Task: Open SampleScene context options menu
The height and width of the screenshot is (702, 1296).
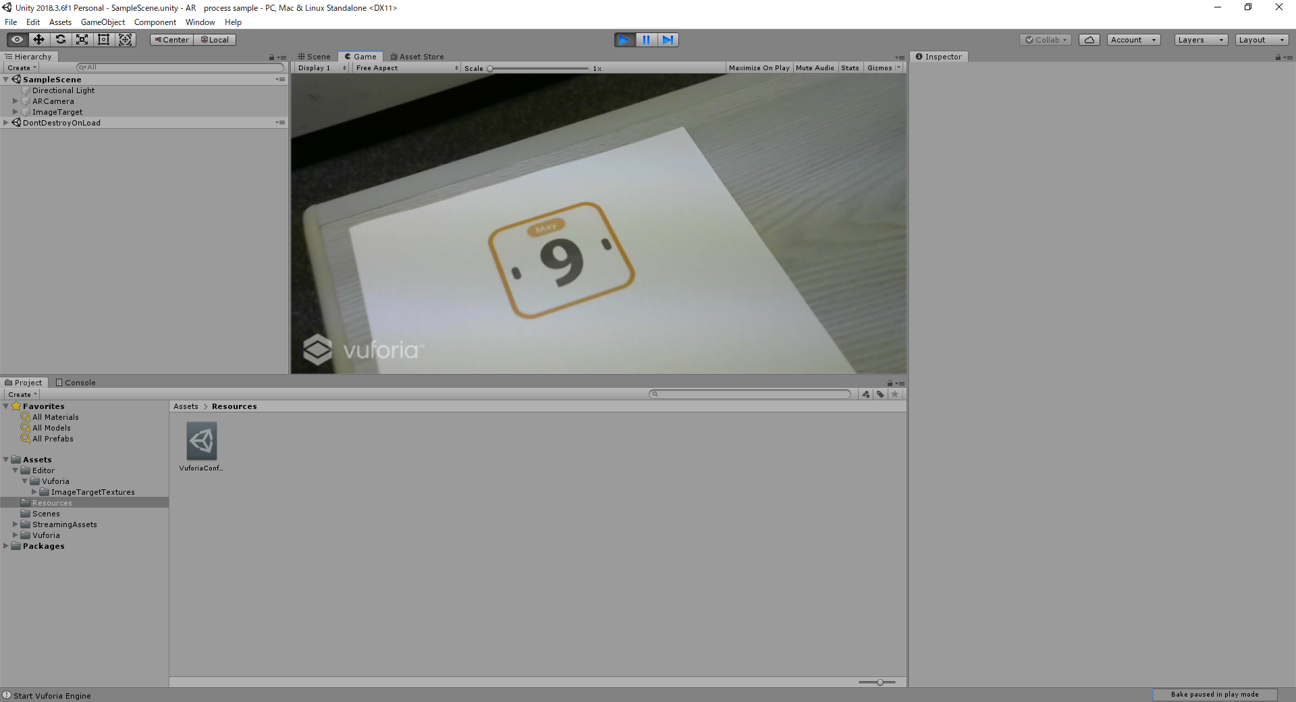Action: click(x=280, y=80)
